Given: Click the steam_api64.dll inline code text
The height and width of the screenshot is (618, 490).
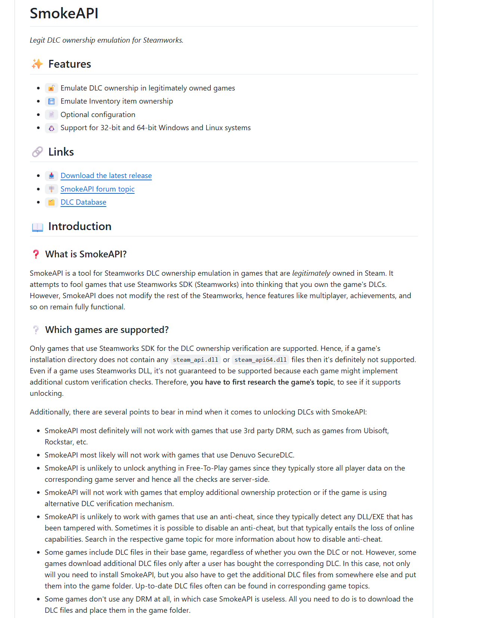Looking at the screenshot, I should click(261, 360).
